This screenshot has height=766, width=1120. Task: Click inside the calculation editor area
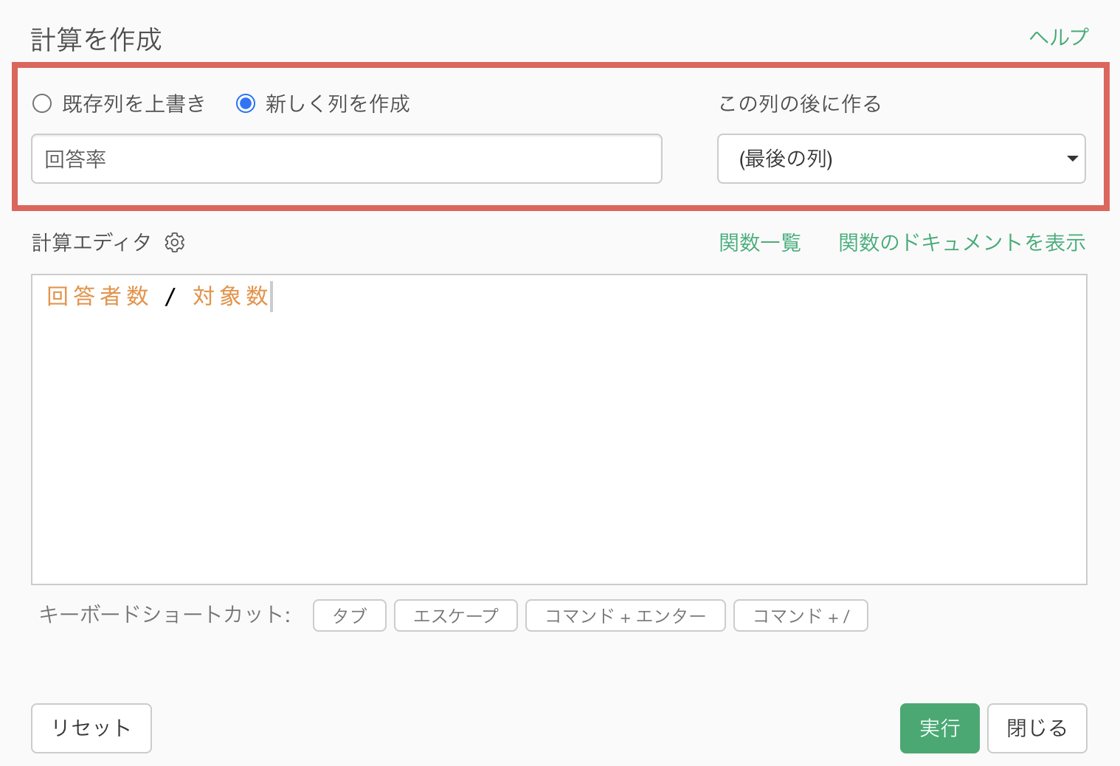pyautogui.click(x=559, y=429)
